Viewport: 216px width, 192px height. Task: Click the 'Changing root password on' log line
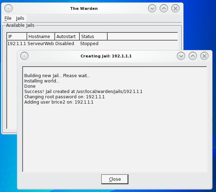click(65, 97)
